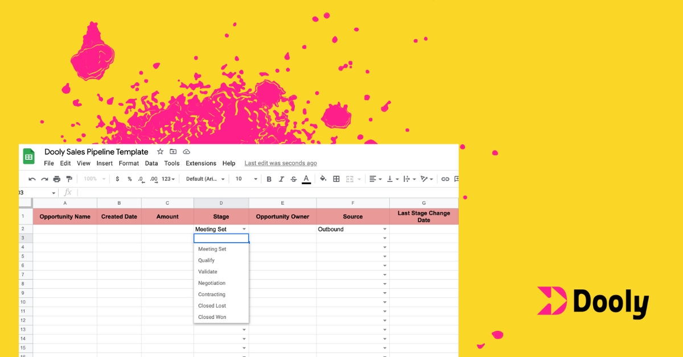Open the Extensions menu
683x357 pixels.
201,163
